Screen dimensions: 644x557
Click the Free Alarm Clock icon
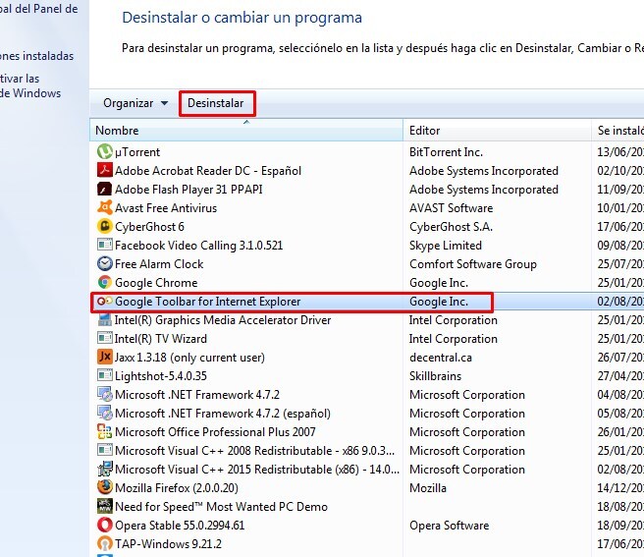point(105,263)
